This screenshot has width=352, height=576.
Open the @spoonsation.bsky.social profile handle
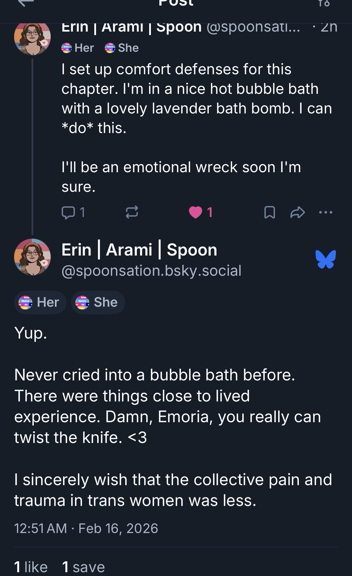tap(151, 270)
